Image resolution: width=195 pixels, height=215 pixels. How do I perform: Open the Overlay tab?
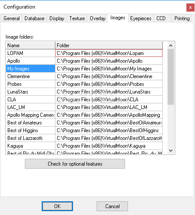tap(97, 18)
